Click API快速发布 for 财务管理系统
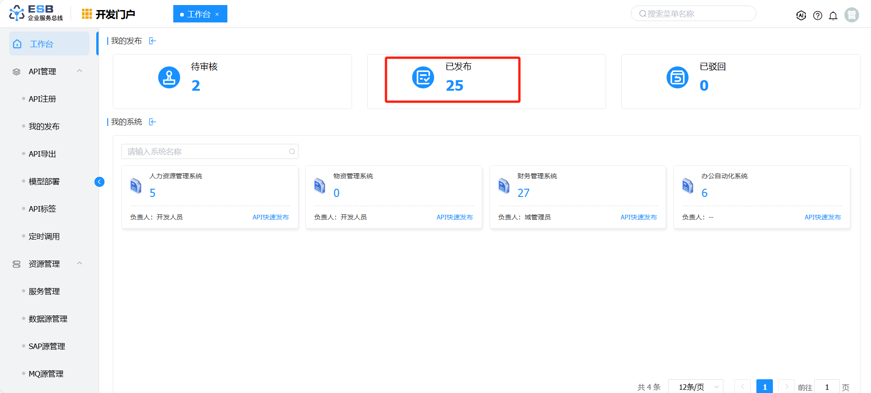Image resolution: width=871 pixels, height=393 pixels. 638,217
